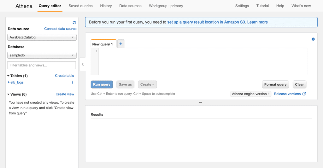Click the Format query button
The image size is (323, 168).
(275, 84)
